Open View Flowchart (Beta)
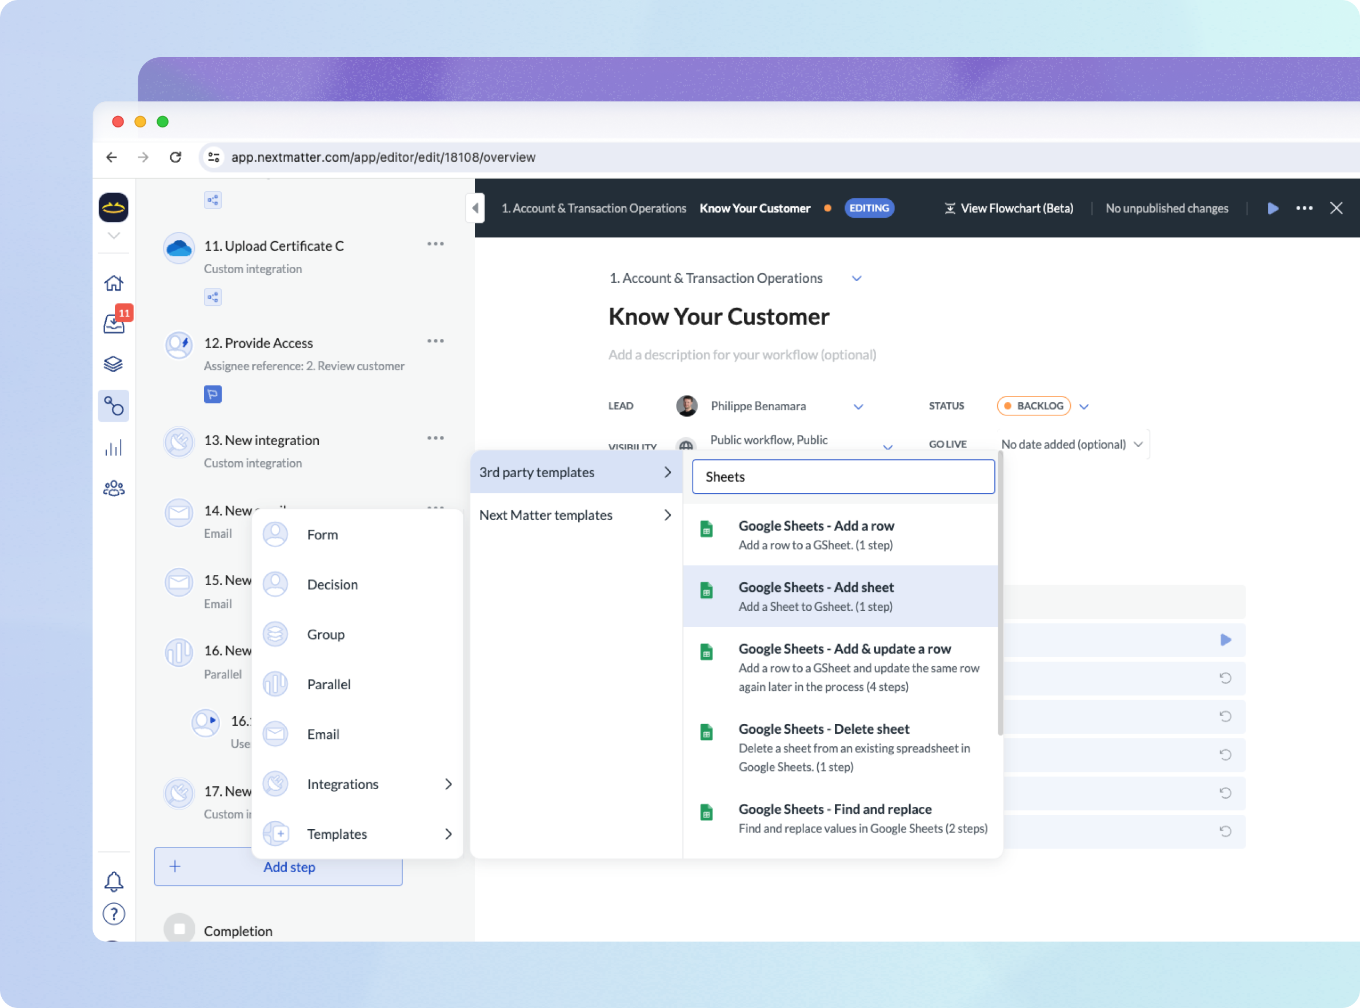The image size is (1360, 1008). click(1009, 209)
